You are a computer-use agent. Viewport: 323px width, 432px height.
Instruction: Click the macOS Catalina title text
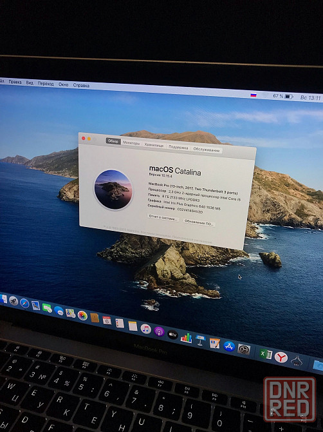tap(175, 170)
